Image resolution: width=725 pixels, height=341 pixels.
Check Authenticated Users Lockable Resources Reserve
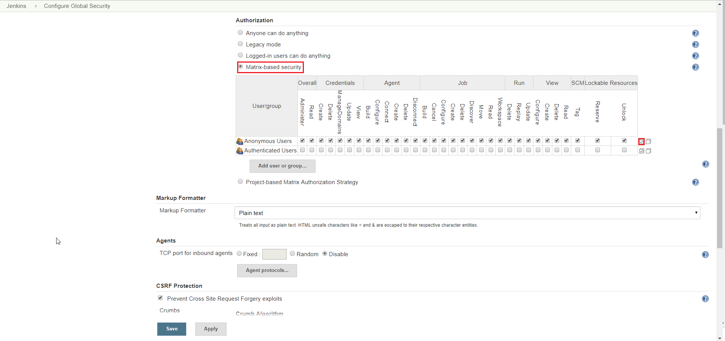click(x=598, y=150)
